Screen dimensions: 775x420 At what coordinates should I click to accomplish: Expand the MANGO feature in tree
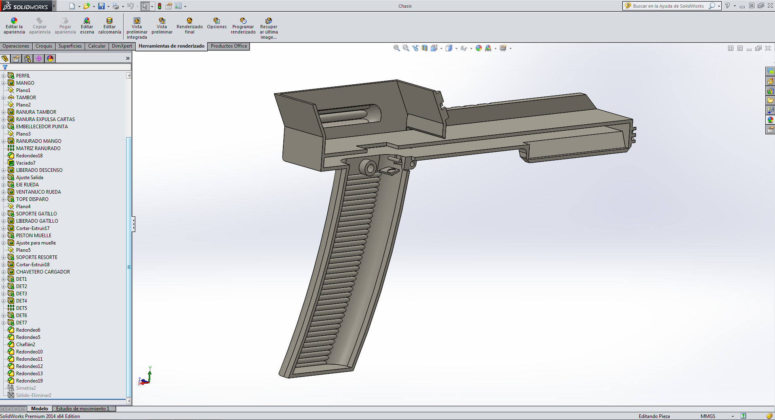click(4, 83)
